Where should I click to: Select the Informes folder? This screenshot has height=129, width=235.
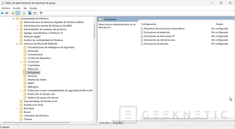(32, 76)
